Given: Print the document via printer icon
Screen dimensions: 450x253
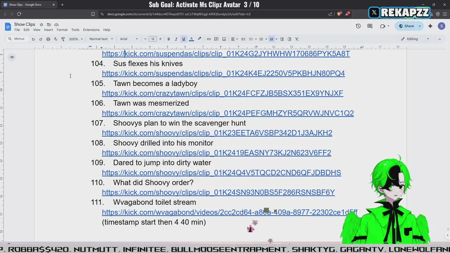Looking at the screenshot, I should coord(48,39).
